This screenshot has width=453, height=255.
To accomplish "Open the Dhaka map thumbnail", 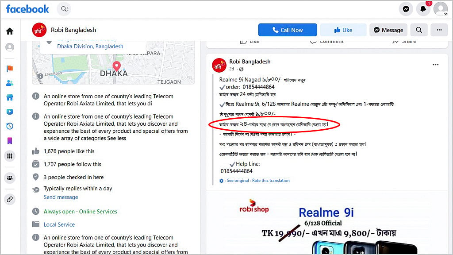I will (113, 62).
